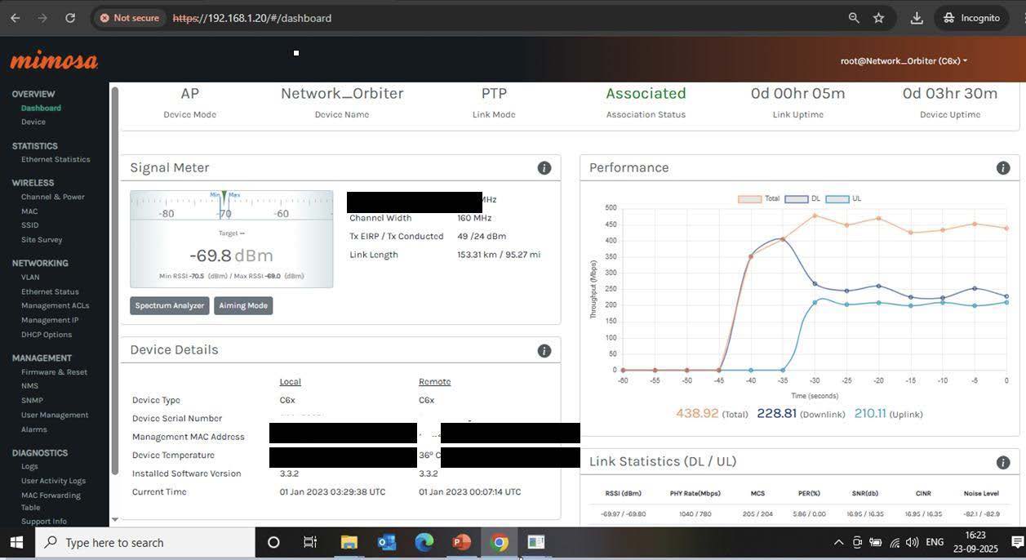Open Microsoft Edge from the taskbar

424,542
